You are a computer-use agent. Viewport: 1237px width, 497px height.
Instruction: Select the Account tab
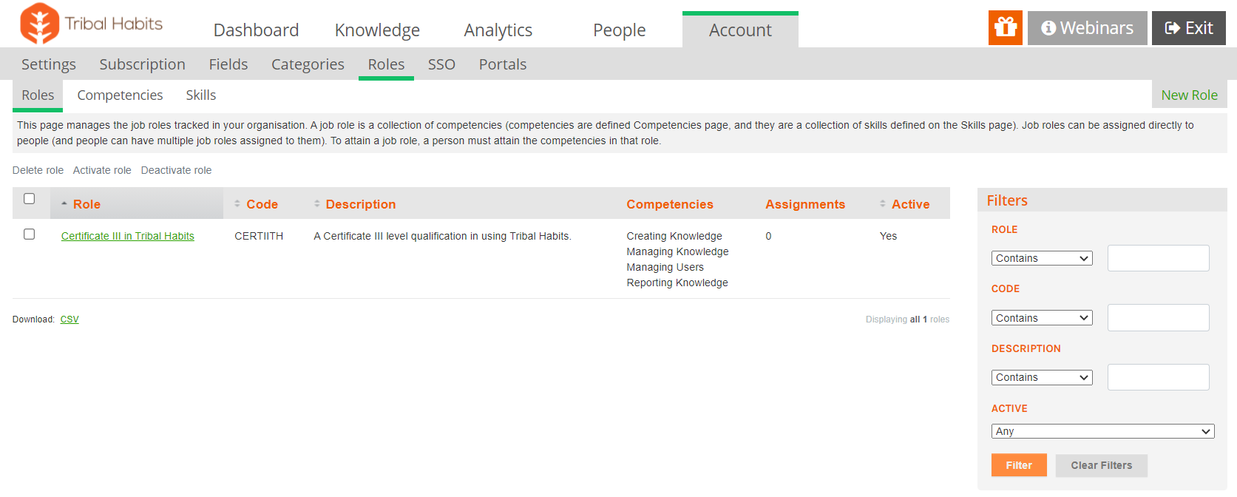740,30
